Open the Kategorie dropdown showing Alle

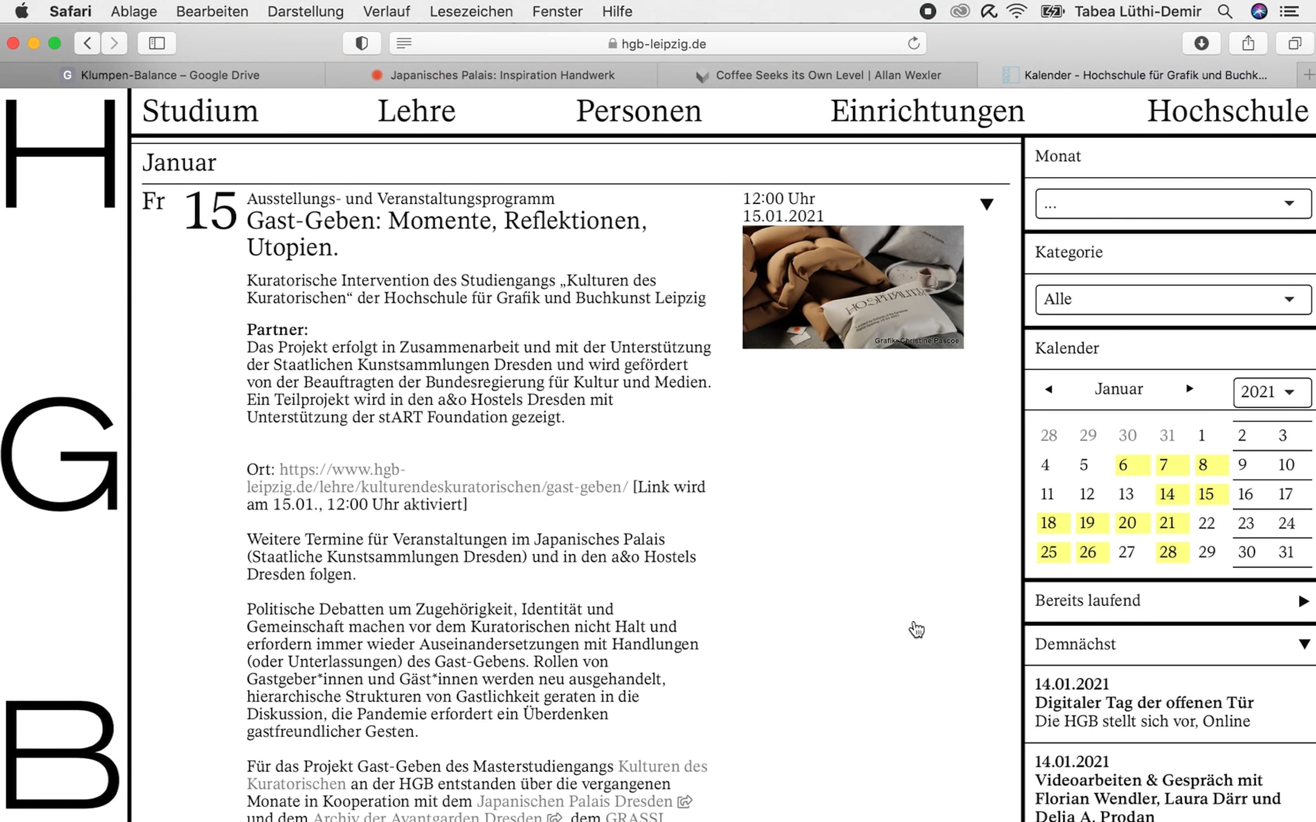[1173, 299]
